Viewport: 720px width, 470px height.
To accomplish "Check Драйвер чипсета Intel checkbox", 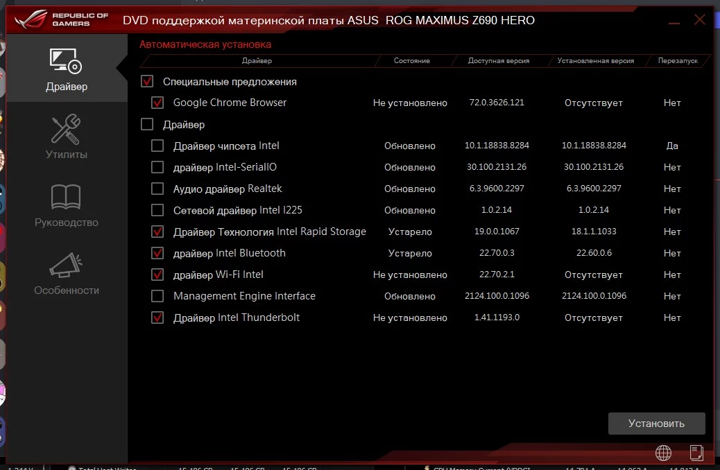I will coord(157,146).
